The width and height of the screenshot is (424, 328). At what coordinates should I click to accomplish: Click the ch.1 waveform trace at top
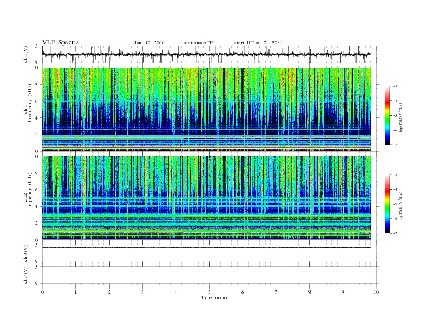coord(207,54)
